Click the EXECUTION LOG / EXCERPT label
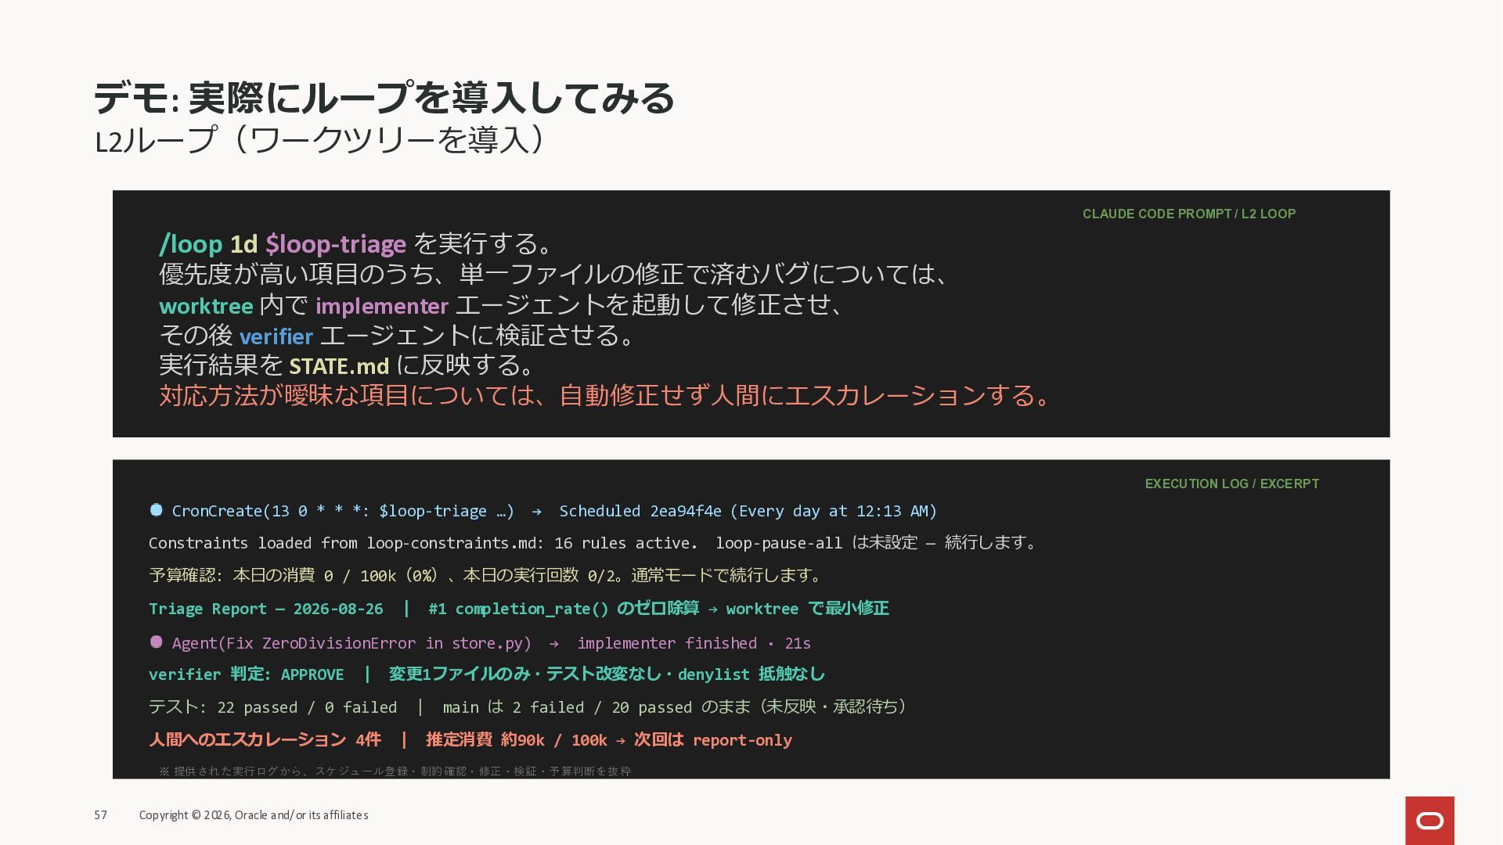This screenshot has height=845, width=1503. coord(1232,484)
